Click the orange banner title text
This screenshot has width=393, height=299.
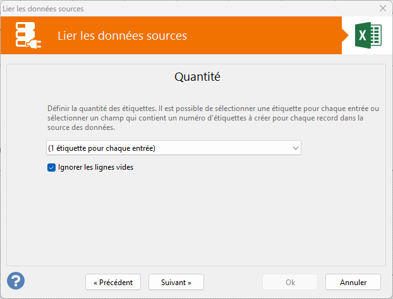click(122, 36)
